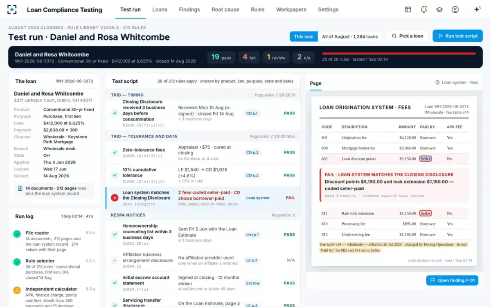
Task: Click the sparkle assistant icon
Action: pos(477,9)
